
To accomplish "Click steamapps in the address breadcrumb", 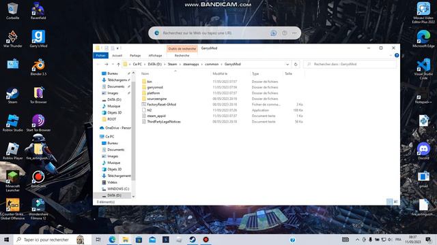I will (191, 64).
